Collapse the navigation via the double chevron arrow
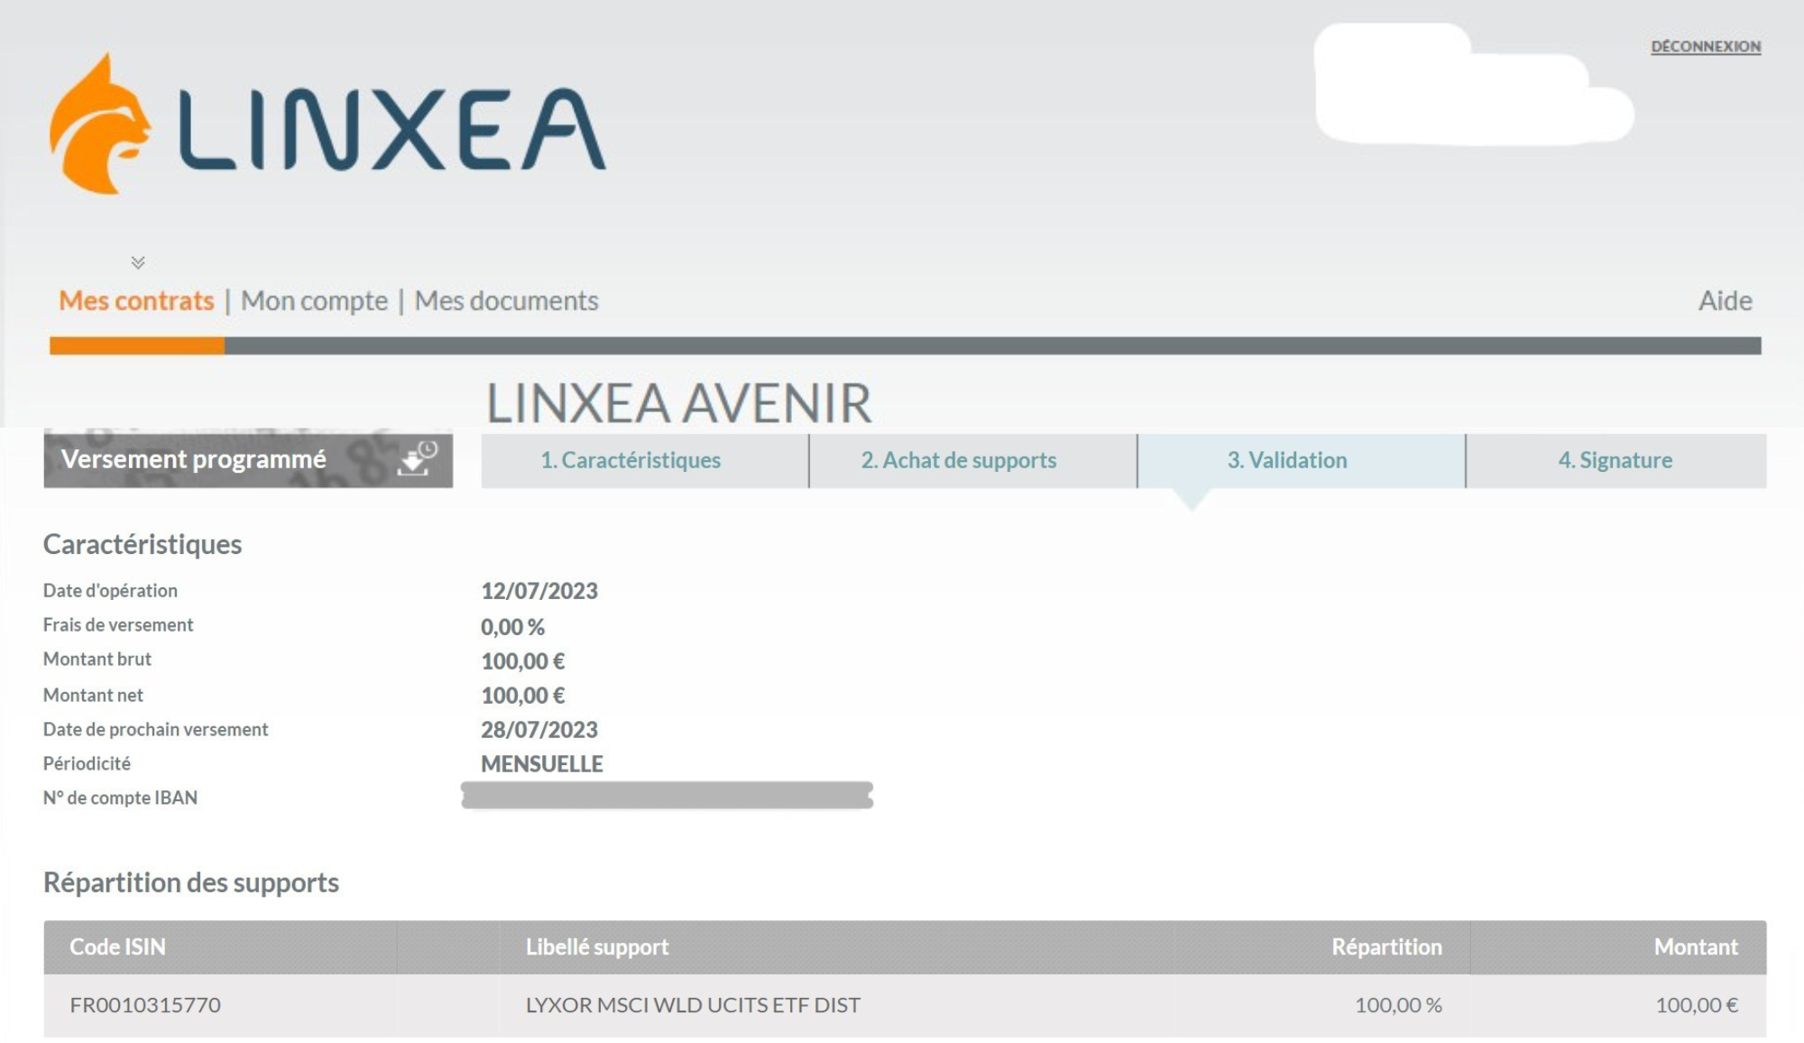The width and height of the screenshot is (1804, 1043). pyautogui.click(x=137, y=263)
